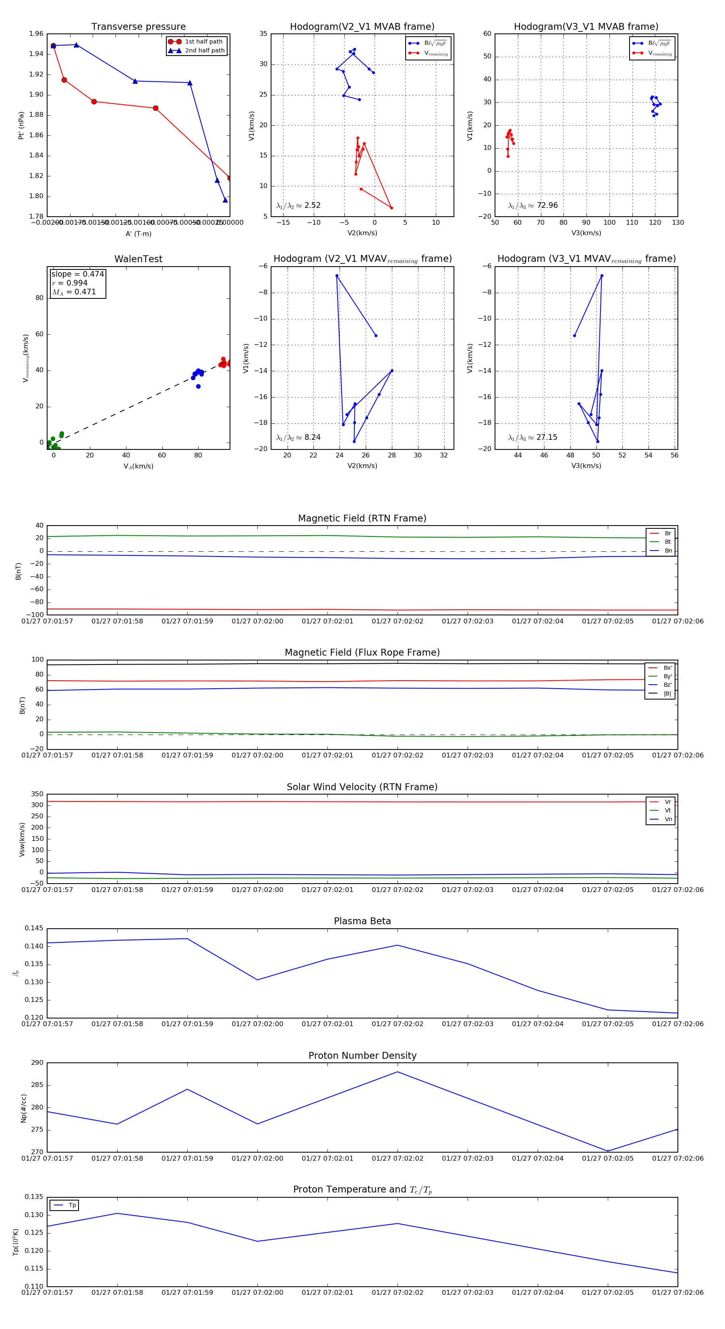The image size is (725, 1329).
Task: Click the eigenvalue ratio text '≈ 72.96'
Action: click(x=532, y=205)
